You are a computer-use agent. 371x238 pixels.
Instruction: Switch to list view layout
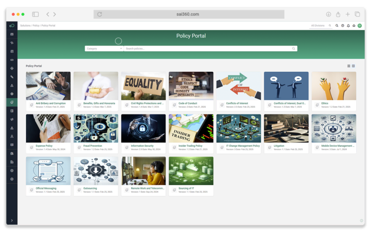click(349, 66)
